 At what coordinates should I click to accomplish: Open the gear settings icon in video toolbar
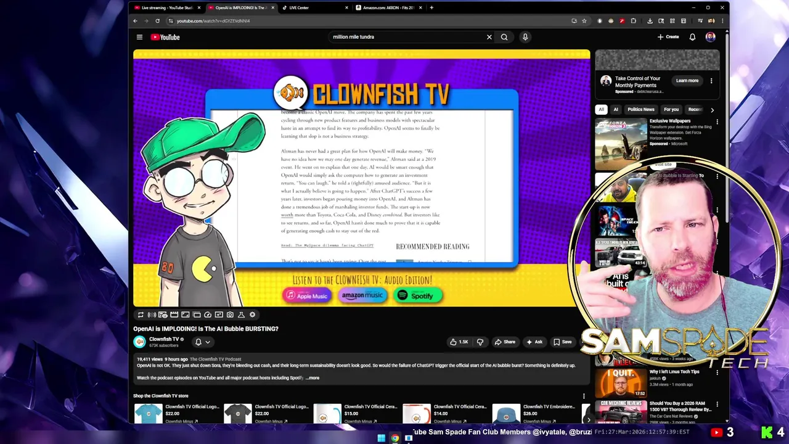pyautogui.click(x=252, y=314)
